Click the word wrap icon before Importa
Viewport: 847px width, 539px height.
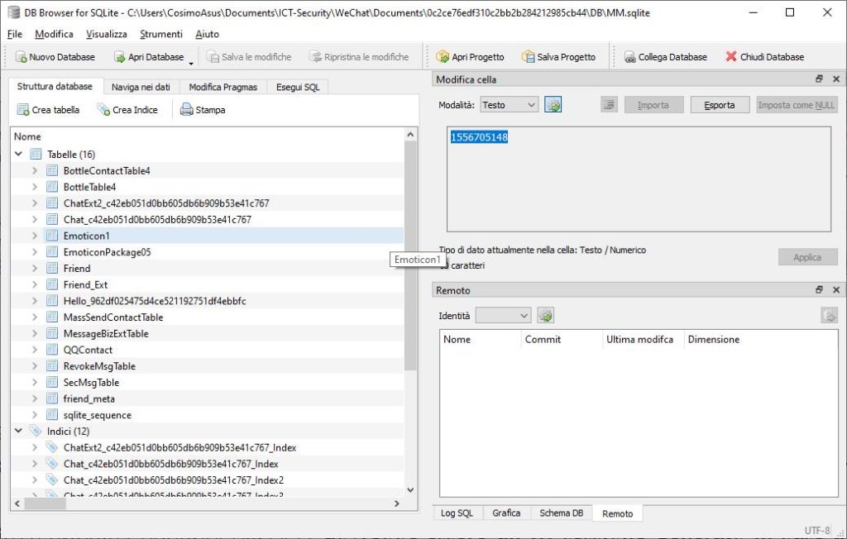(609, 105)
